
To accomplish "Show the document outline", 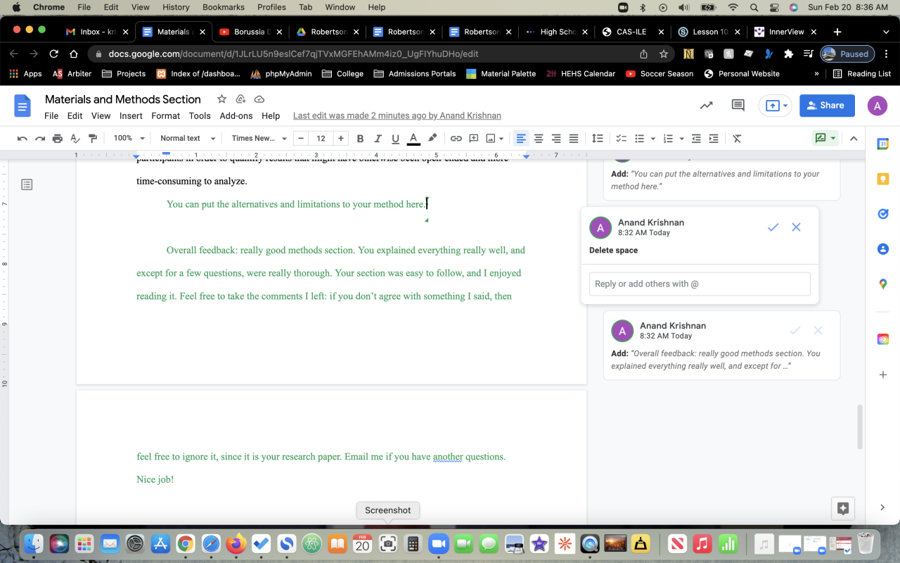I will click(x=27, y=184).
